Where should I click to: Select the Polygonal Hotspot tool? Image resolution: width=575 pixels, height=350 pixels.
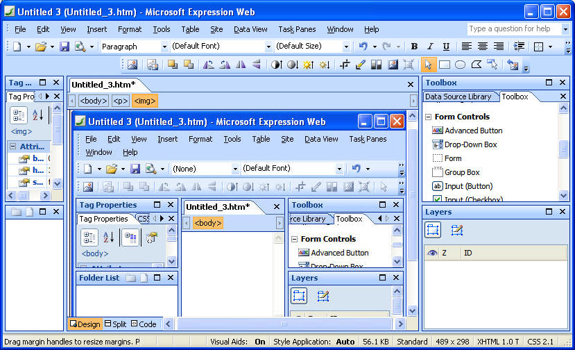tap(476, 65)
